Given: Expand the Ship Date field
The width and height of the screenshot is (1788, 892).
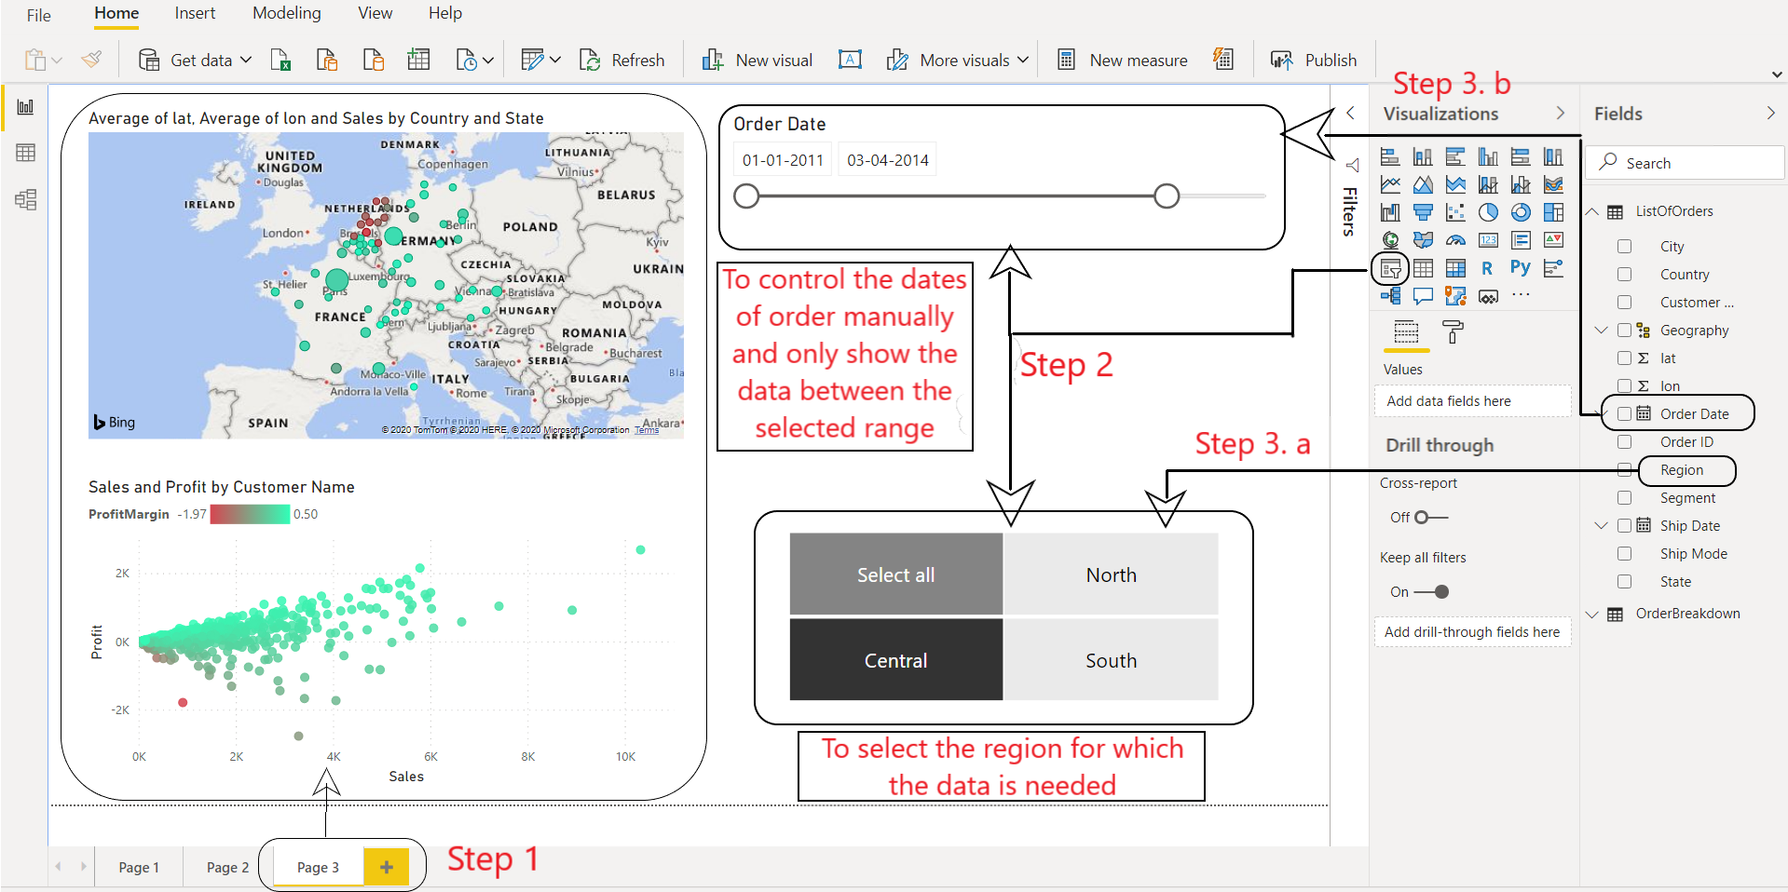Looking at the screenshot, I should point(1602,526).
